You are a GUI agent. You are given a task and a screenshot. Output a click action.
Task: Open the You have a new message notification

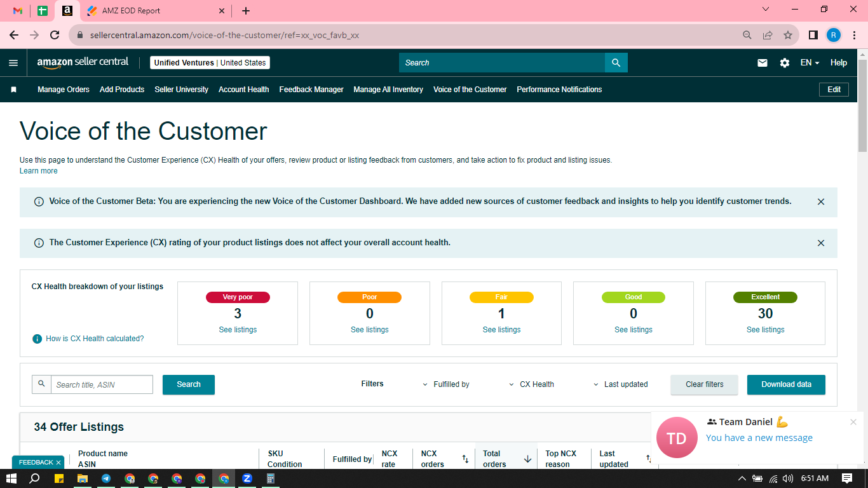759,438
